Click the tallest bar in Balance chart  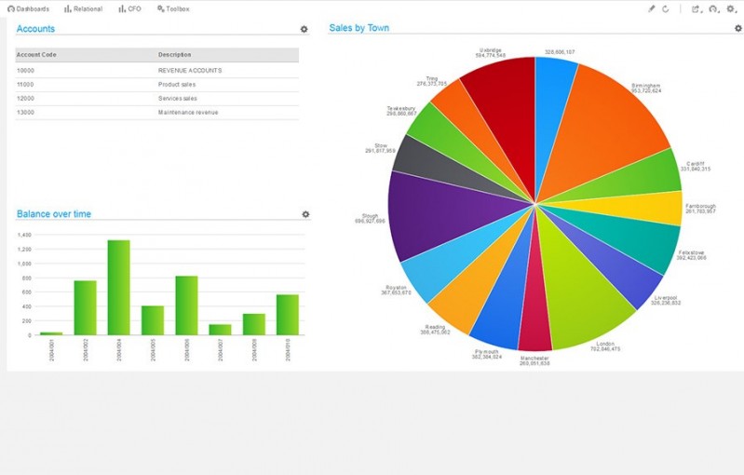(x=118, y=287)
